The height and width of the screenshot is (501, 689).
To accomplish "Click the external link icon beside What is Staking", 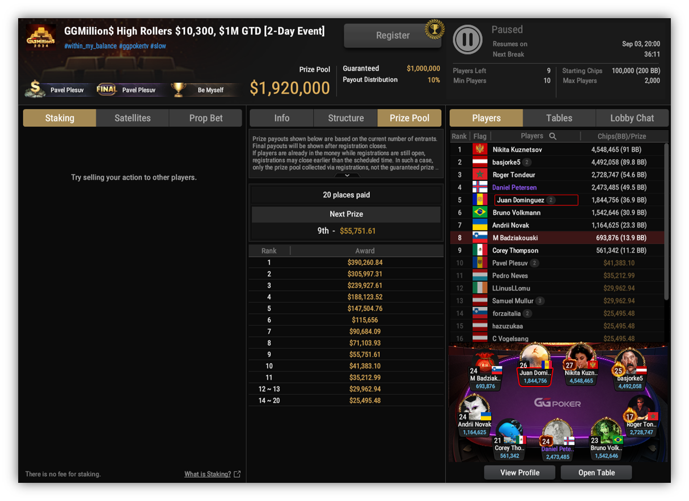I will (x=237, y=474).
